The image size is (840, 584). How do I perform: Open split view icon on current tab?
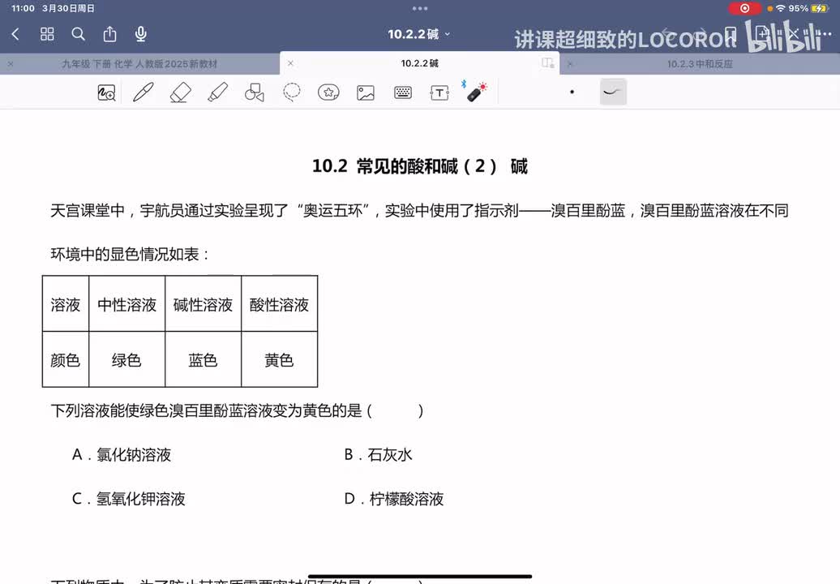click(547, 63)
